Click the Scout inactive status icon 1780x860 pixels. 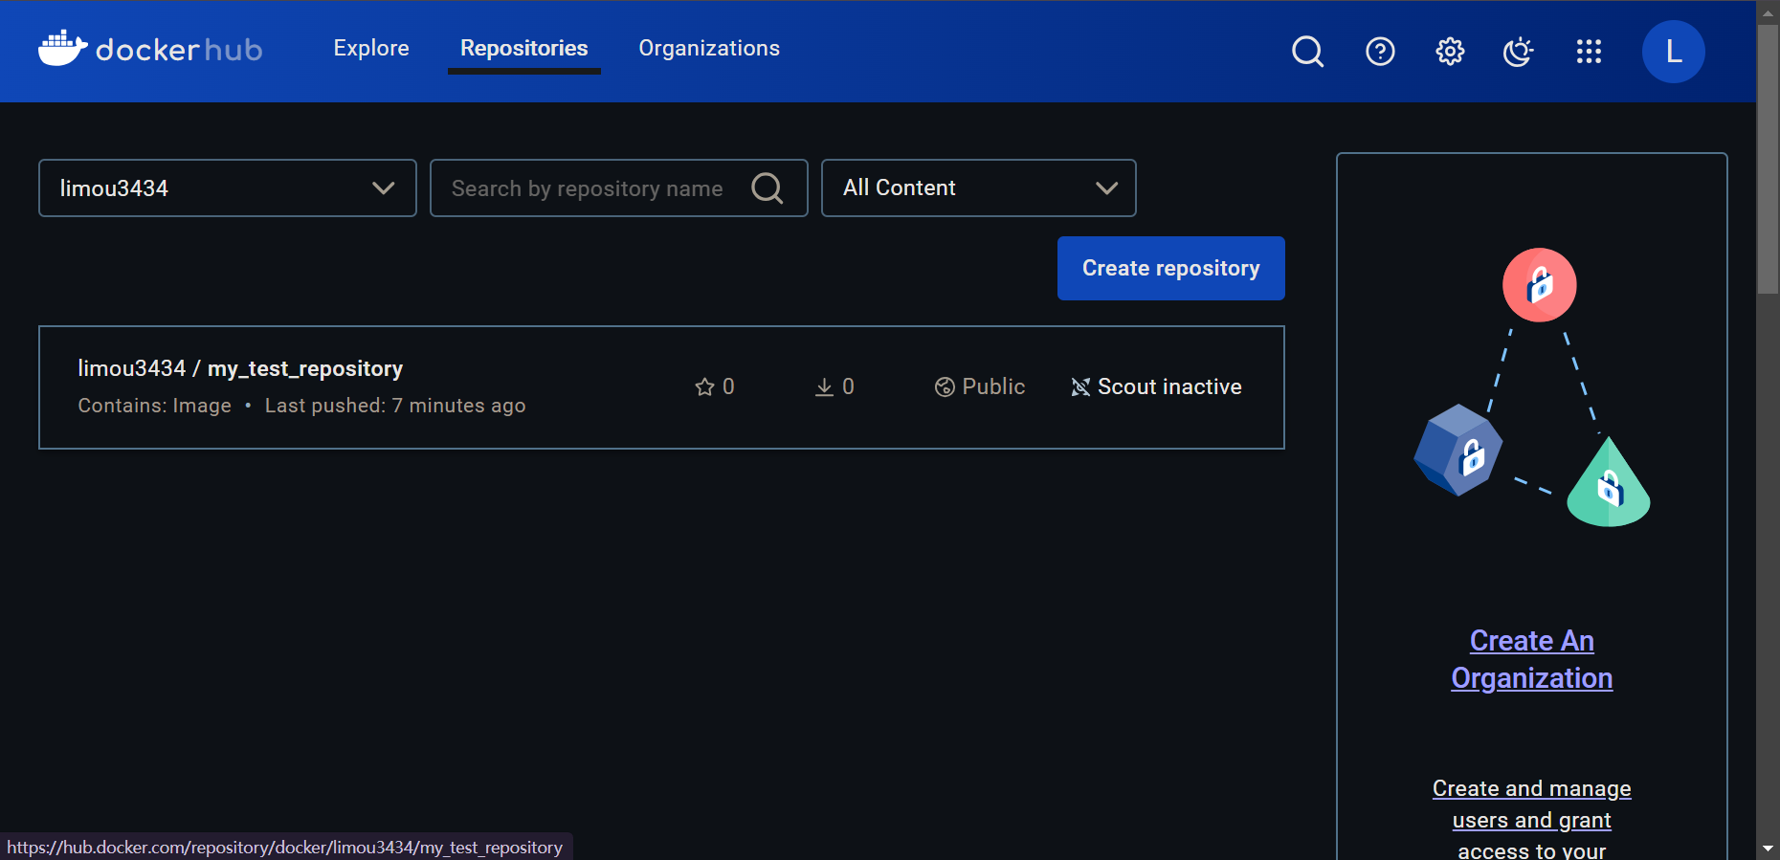[x=1080, y=386]
